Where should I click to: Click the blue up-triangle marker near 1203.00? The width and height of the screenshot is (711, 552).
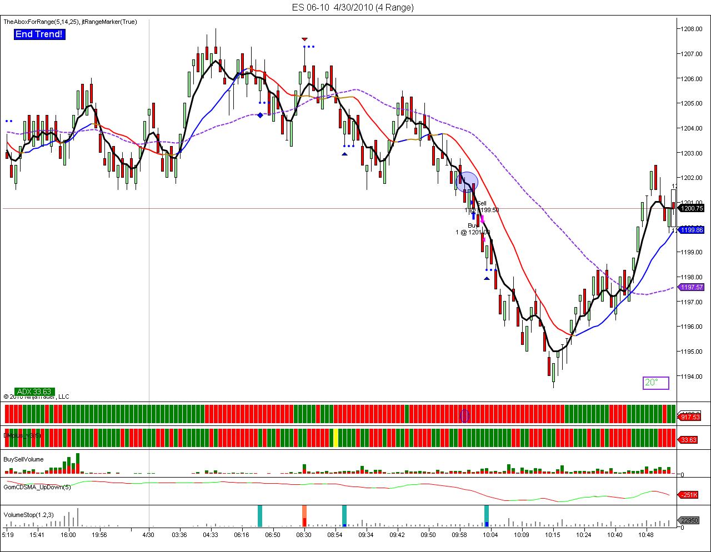(345, 154)
